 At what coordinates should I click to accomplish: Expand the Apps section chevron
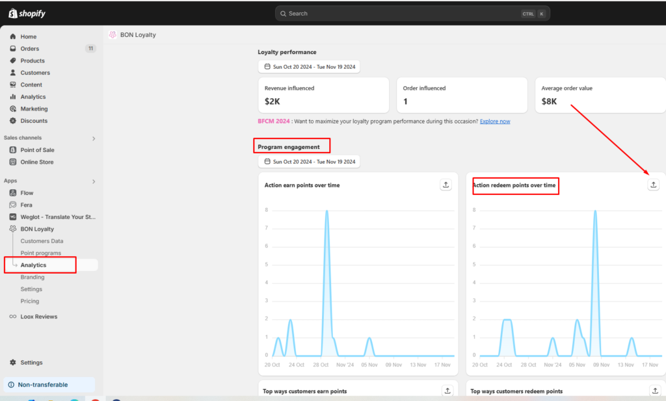[93, 181]
